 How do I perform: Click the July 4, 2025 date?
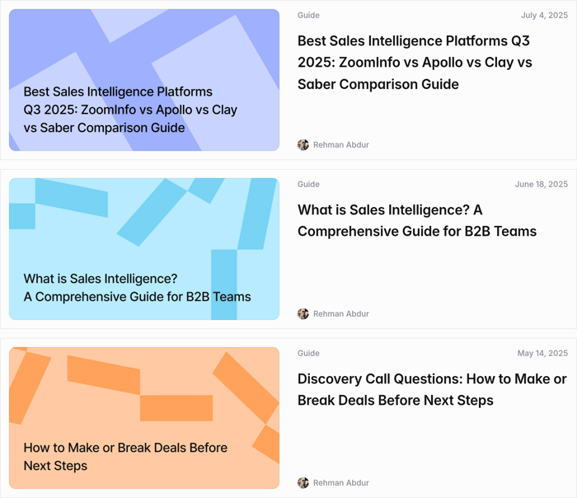tap(544, 16)
